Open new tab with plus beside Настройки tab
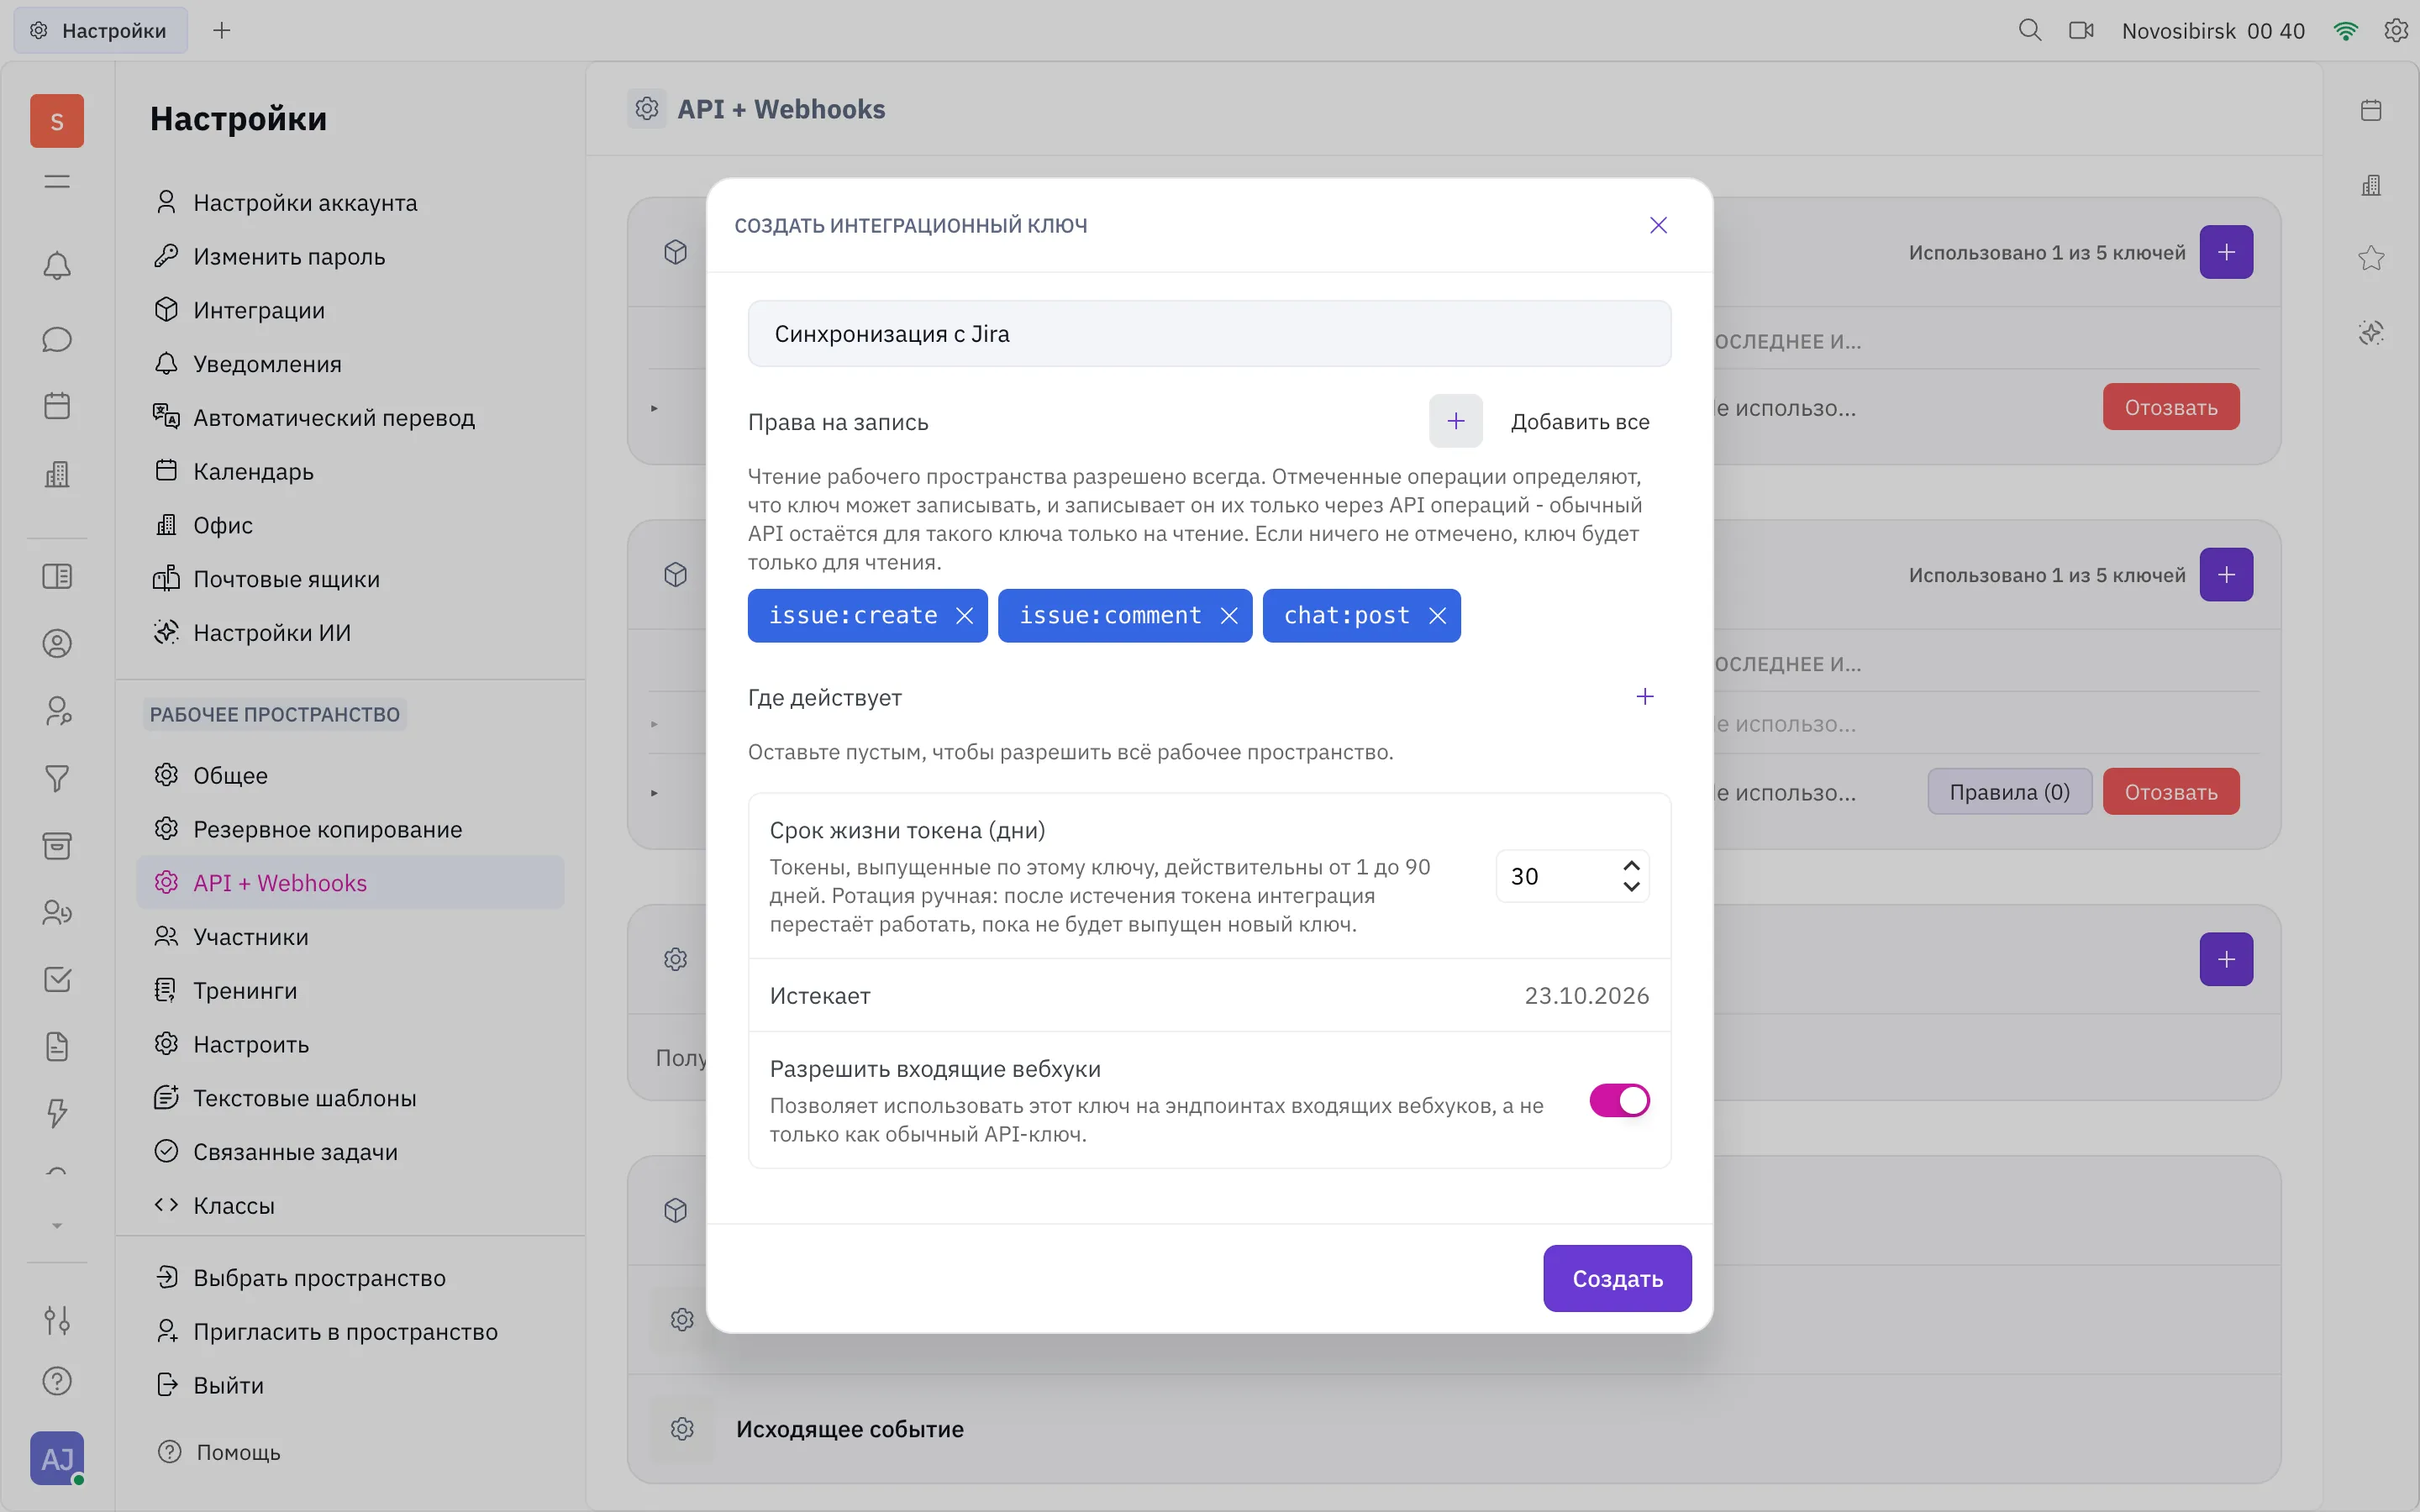The image size is (2420, 1512). tap(222, 30)
